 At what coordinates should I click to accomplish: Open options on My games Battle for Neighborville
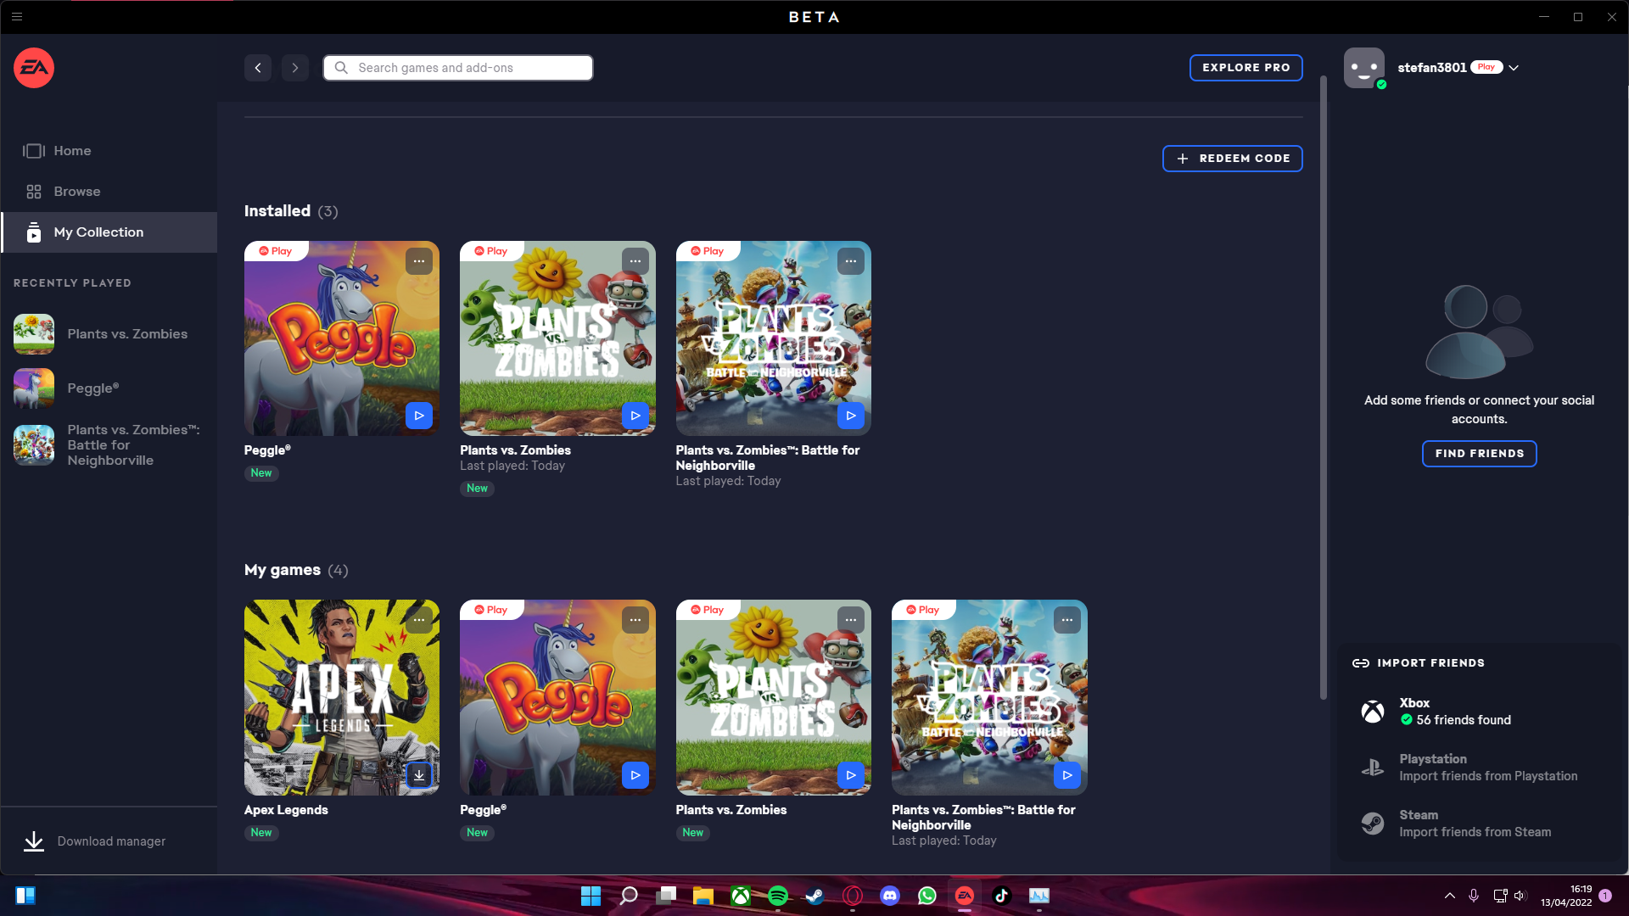click(x=1066, y=620)
